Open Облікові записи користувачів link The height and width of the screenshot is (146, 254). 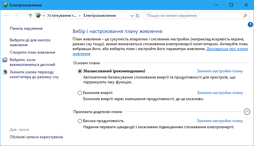tap(36, 137)
